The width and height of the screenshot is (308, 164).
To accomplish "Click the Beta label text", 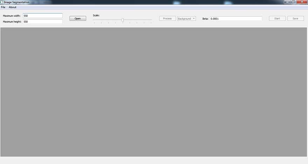I will pyautogui.click(x=205, y=19).
